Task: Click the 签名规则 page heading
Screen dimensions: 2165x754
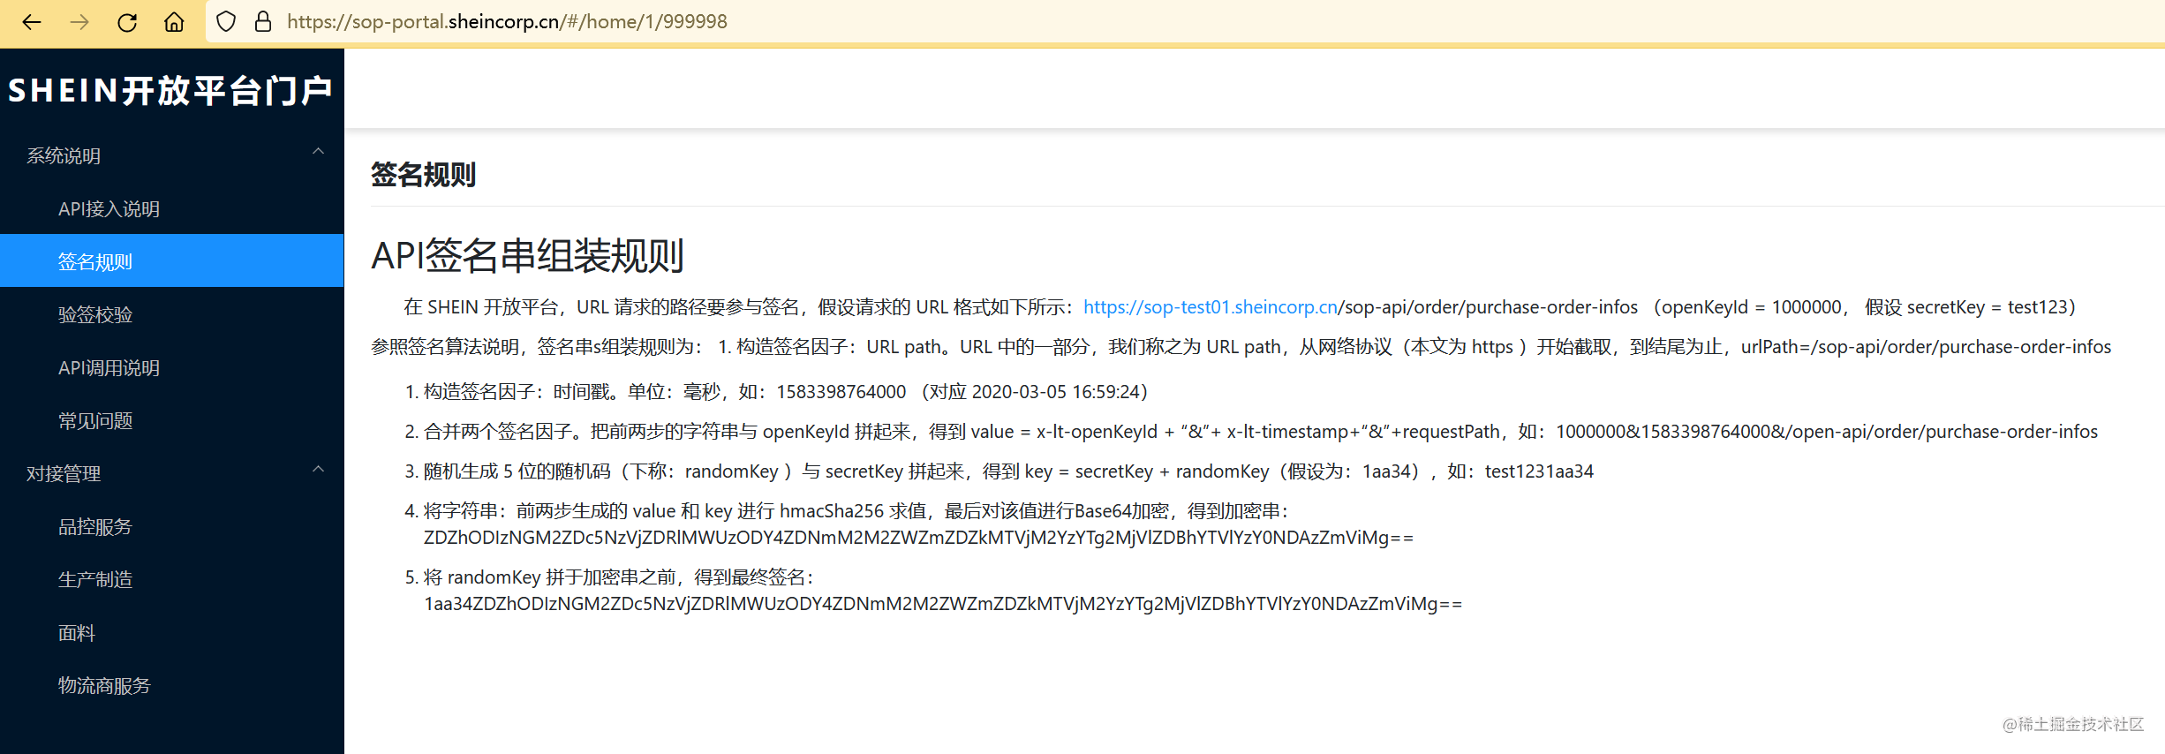Action: click(x=423, y=175)
